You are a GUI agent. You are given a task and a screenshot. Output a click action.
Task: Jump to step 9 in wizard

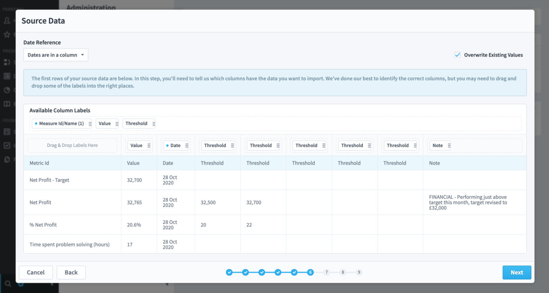point(359,272)
